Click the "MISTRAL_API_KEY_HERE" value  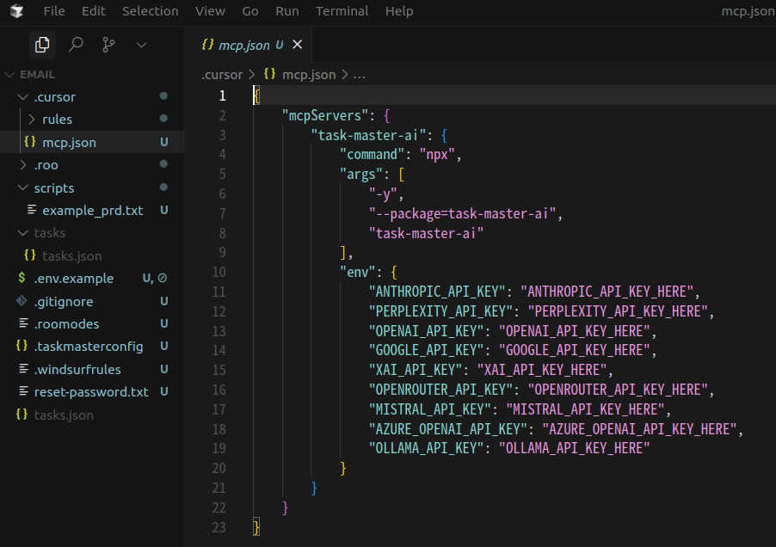point(586,409)
